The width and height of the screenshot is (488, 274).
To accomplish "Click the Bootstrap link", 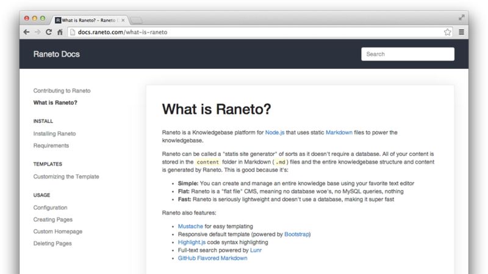I will tap(296, 234).
